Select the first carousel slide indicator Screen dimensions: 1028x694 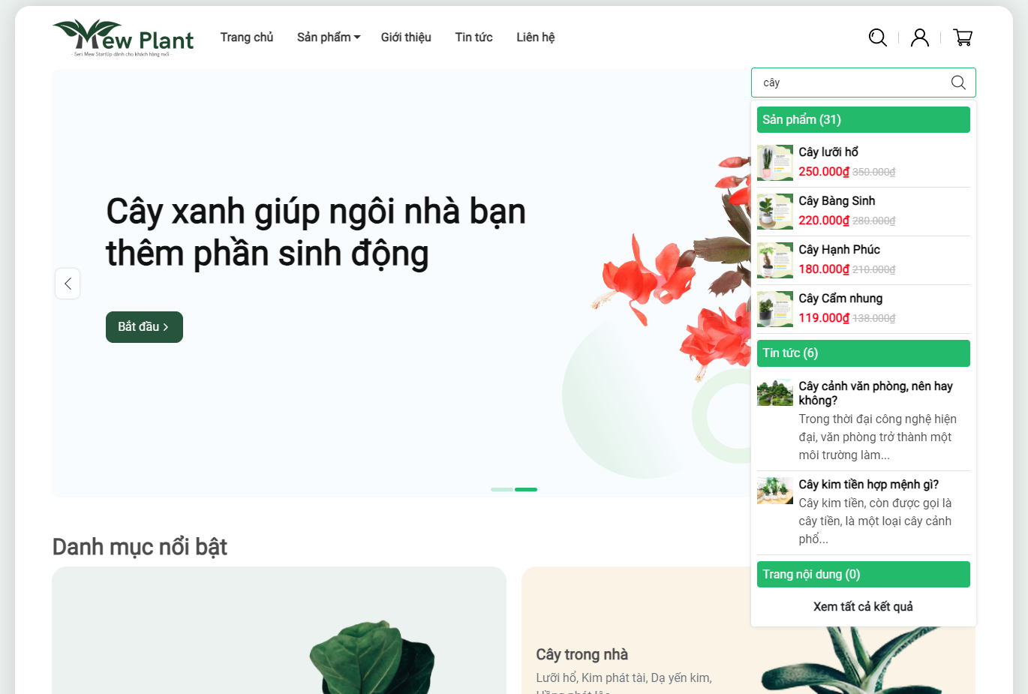click(x=502, y=489)
